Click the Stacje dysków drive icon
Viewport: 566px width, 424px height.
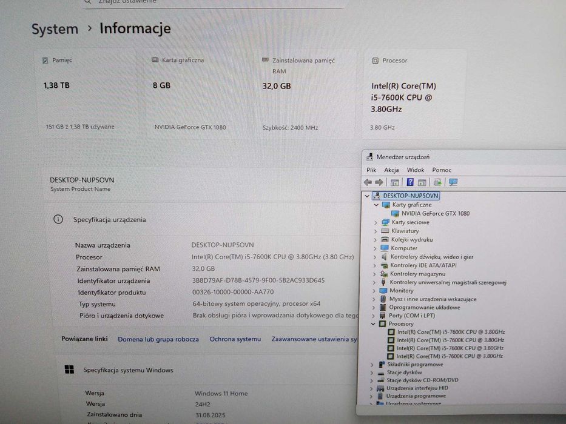click(x=381, y=373)
